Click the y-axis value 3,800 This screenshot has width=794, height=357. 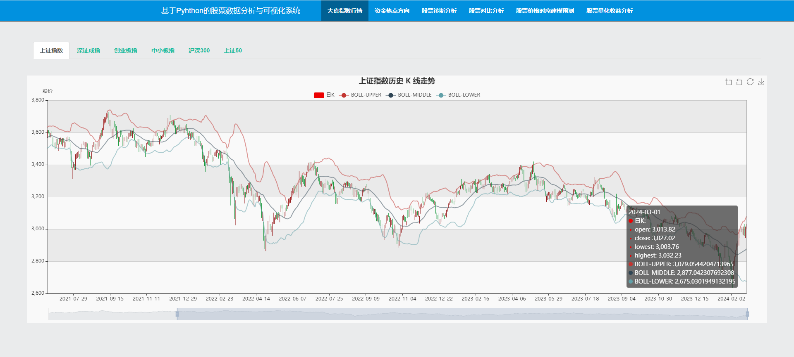pyautogui.click(x=38, y=100)
